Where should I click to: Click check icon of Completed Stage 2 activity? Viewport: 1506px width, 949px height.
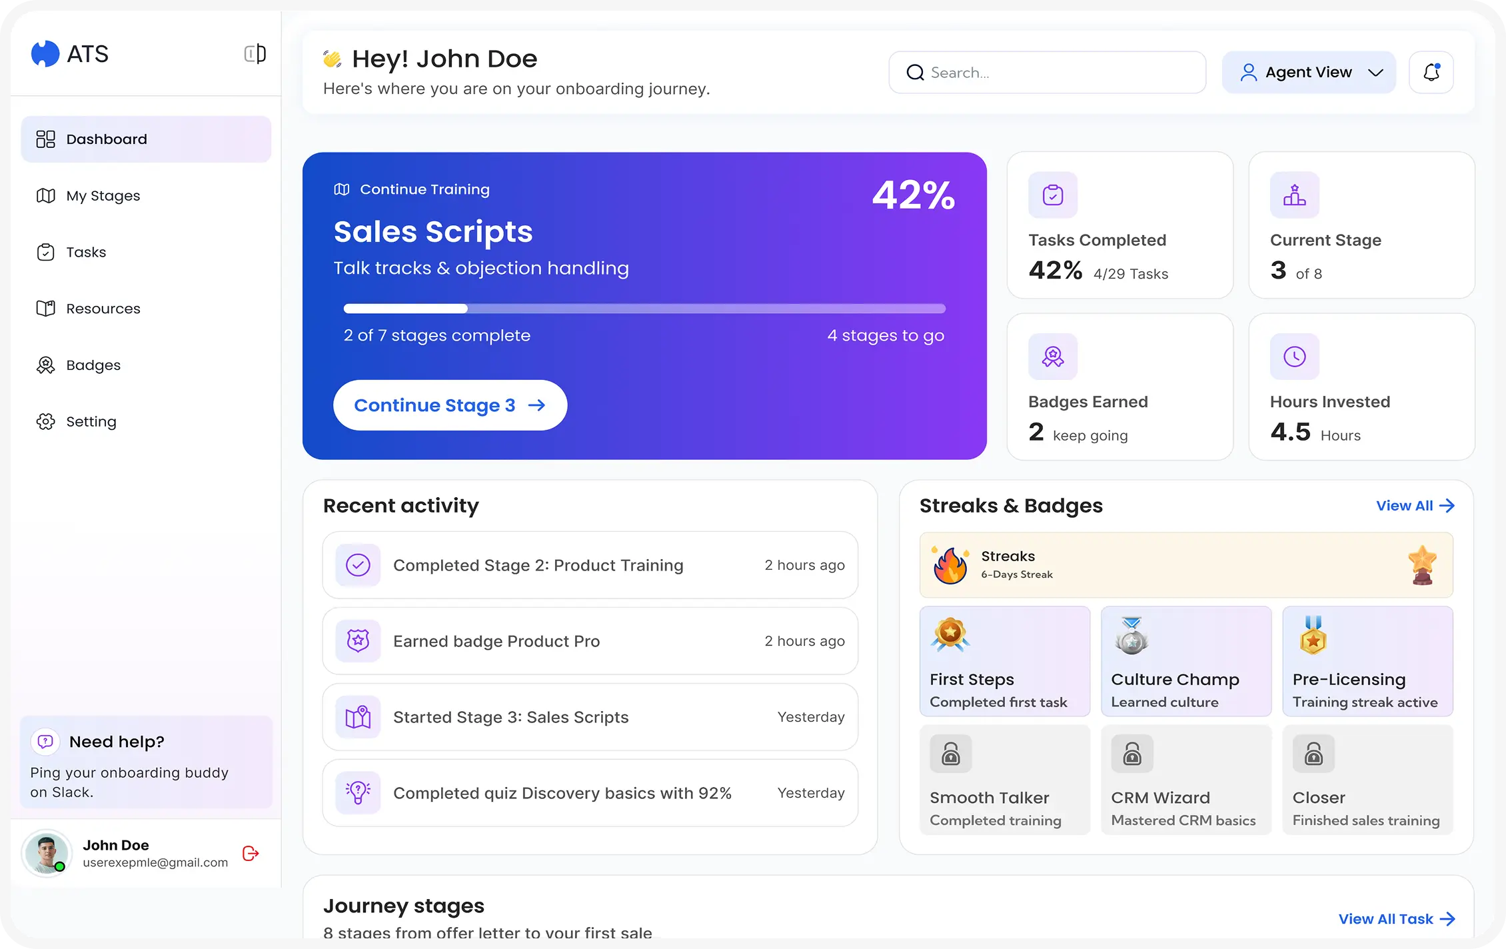coord(358,565)
